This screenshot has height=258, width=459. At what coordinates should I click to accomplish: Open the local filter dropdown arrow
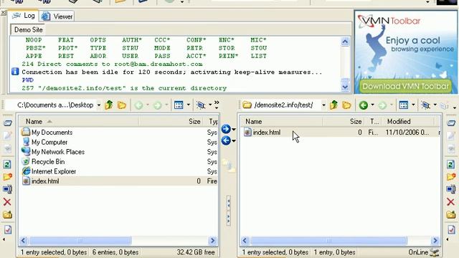tap(210, 105)
